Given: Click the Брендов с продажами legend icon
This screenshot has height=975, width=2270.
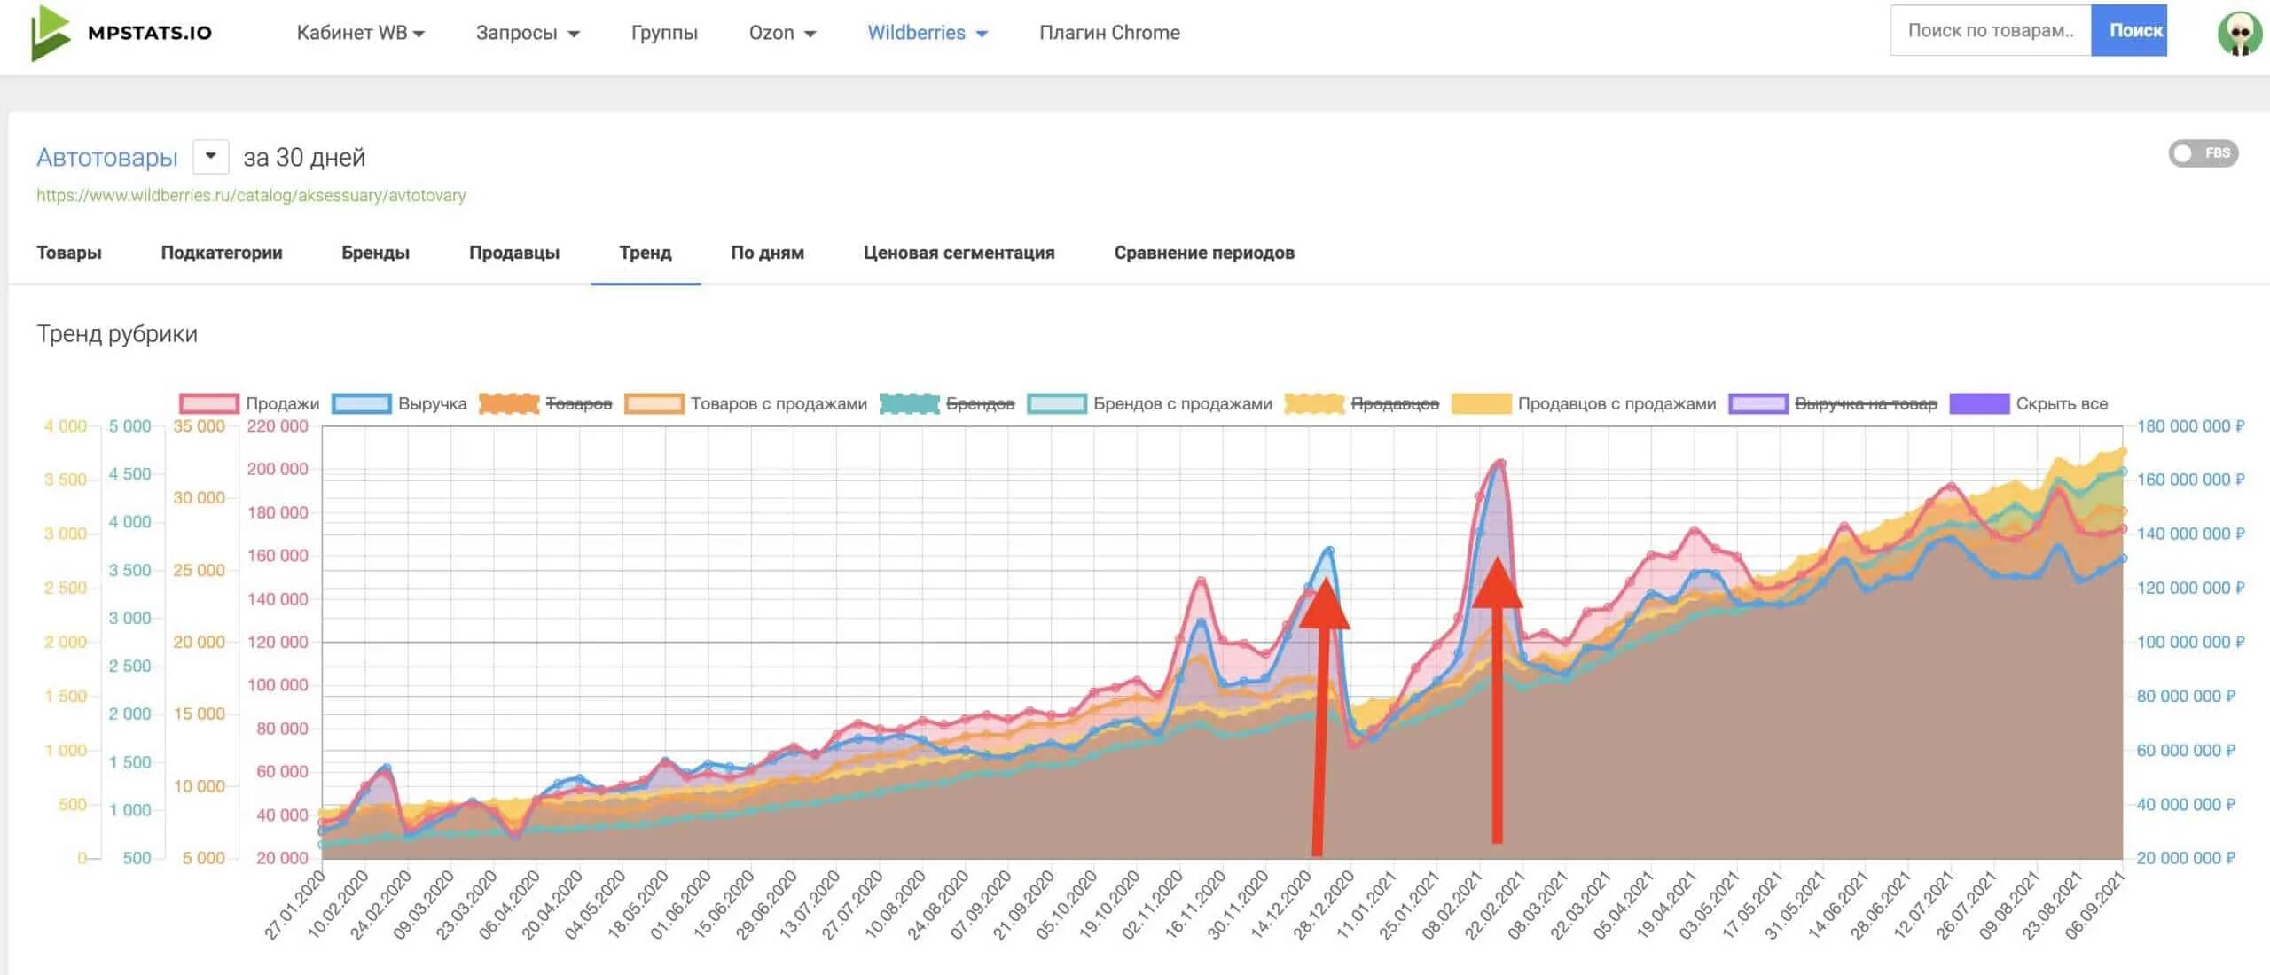Looking at the screenshot, I should pos(1057,403).
